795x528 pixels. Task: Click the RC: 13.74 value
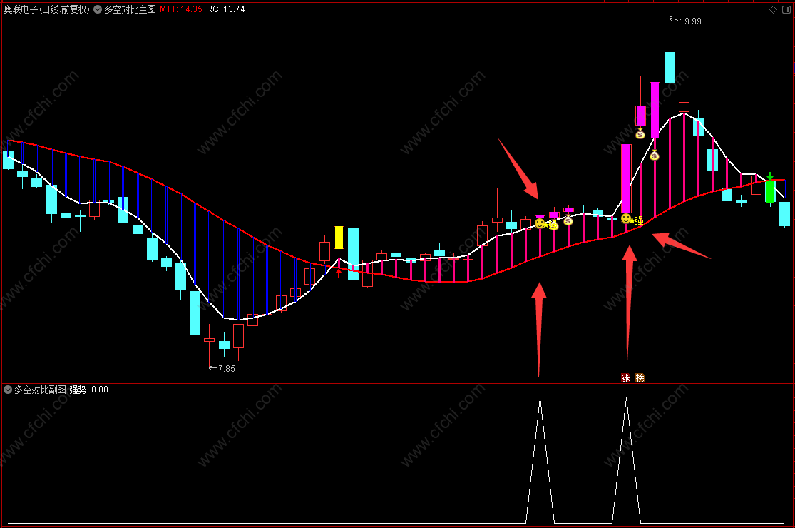click(225, 9)
